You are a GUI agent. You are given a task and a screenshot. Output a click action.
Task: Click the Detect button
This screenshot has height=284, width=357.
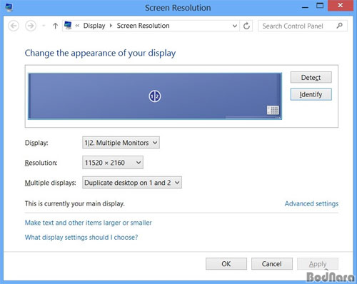coord(311,78)
